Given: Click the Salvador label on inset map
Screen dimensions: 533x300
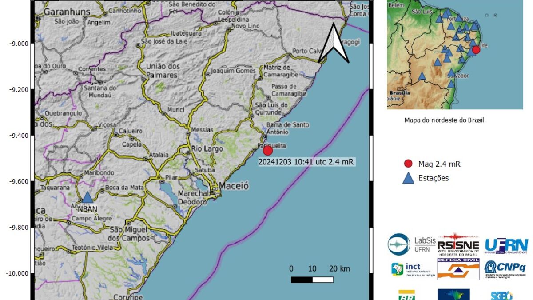Looking at the screenshot, I should click(459, 76).
